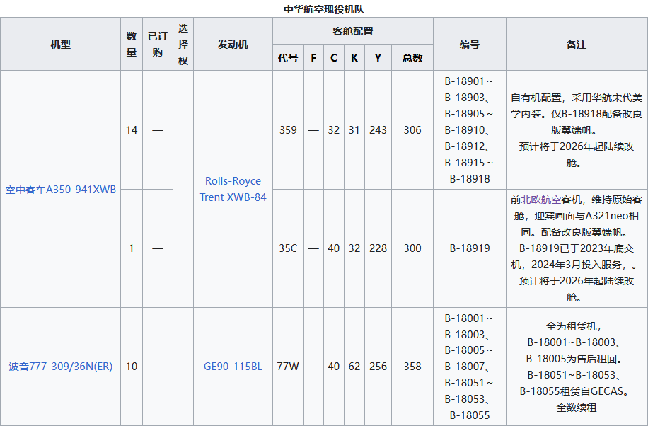Screen dimensions: 648x426
Task: Open the 波音777-309/36N(ER) aircraft link
Action: click(60, 367)
